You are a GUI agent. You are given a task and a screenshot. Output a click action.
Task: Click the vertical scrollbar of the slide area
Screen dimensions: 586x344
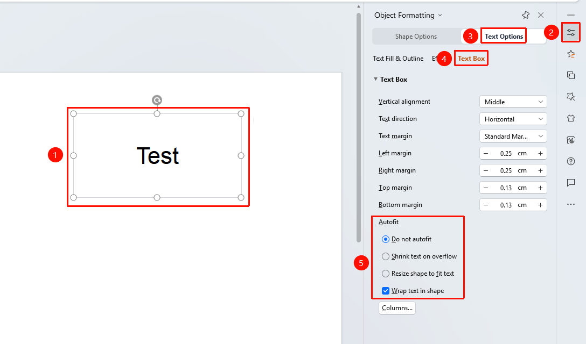tap(359, 127)
